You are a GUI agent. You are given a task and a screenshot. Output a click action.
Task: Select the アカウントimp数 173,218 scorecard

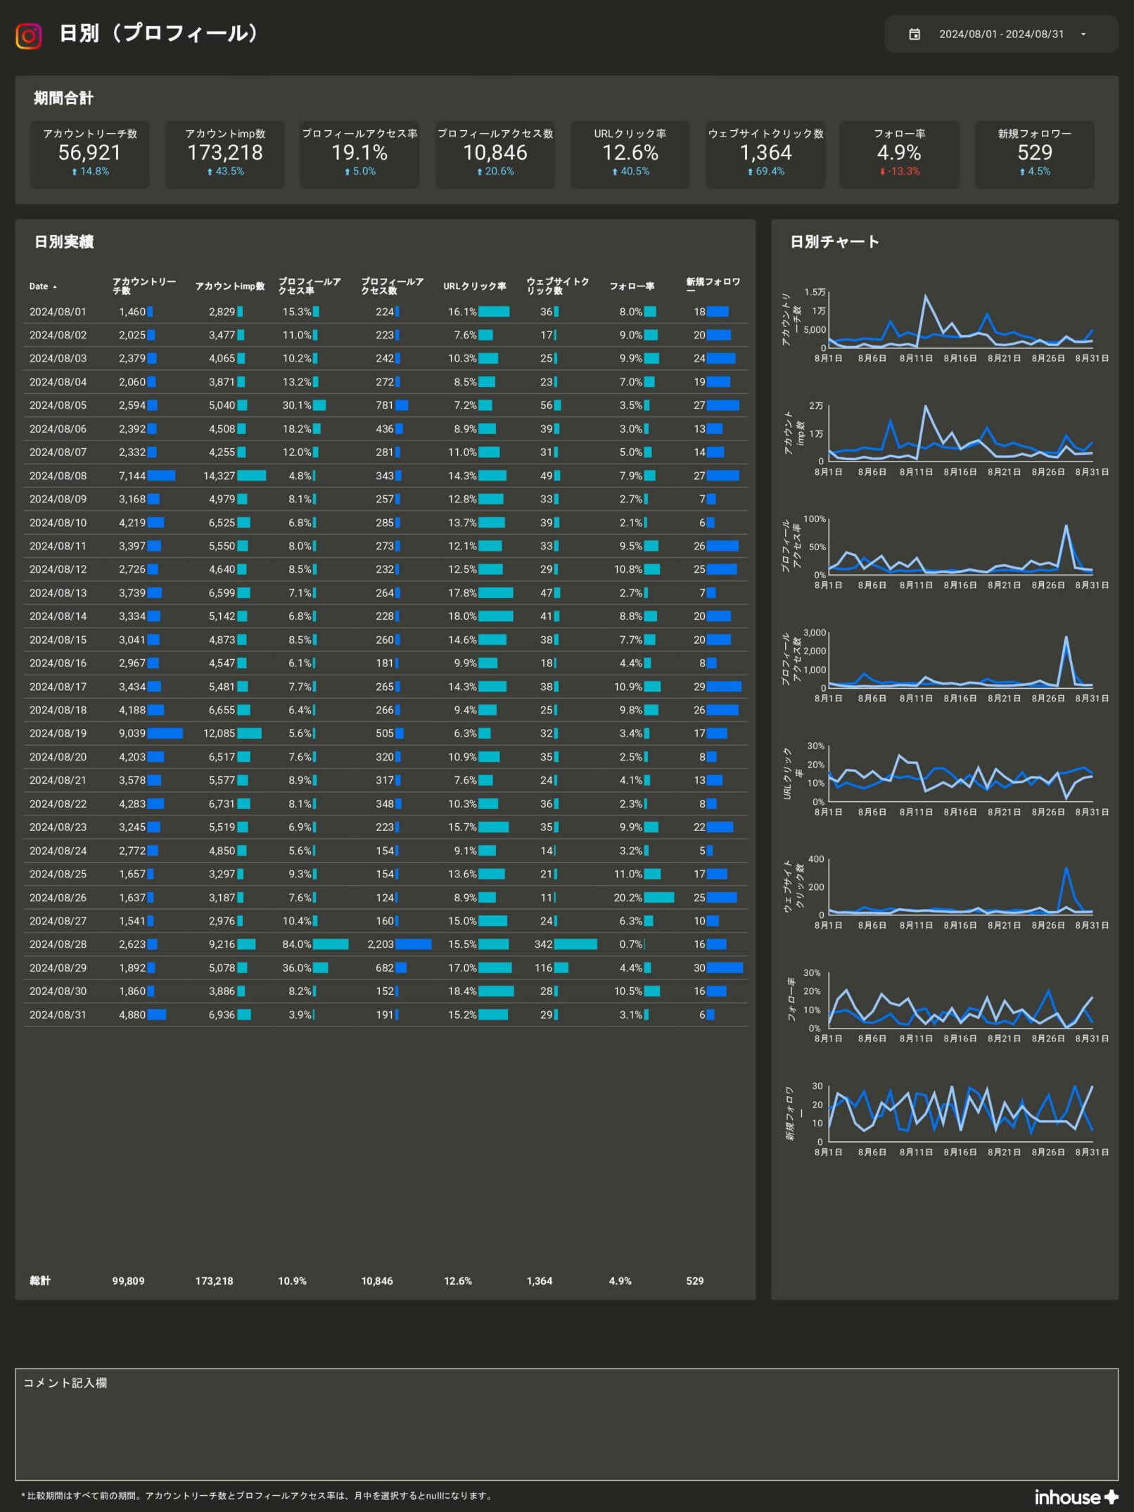[225, 154]
